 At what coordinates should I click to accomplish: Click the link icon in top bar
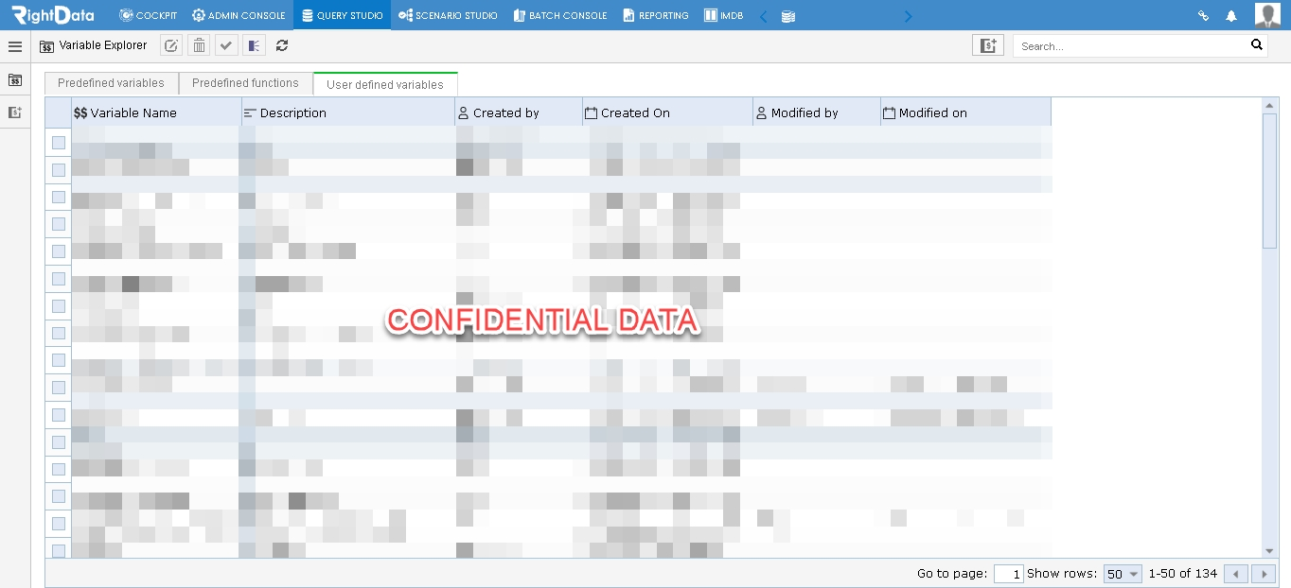coord(1204,16)
